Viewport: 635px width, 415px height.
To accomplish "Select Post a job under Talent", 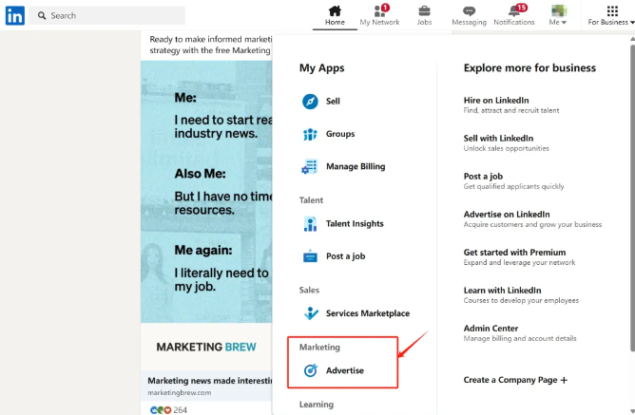I will (345, 256).
